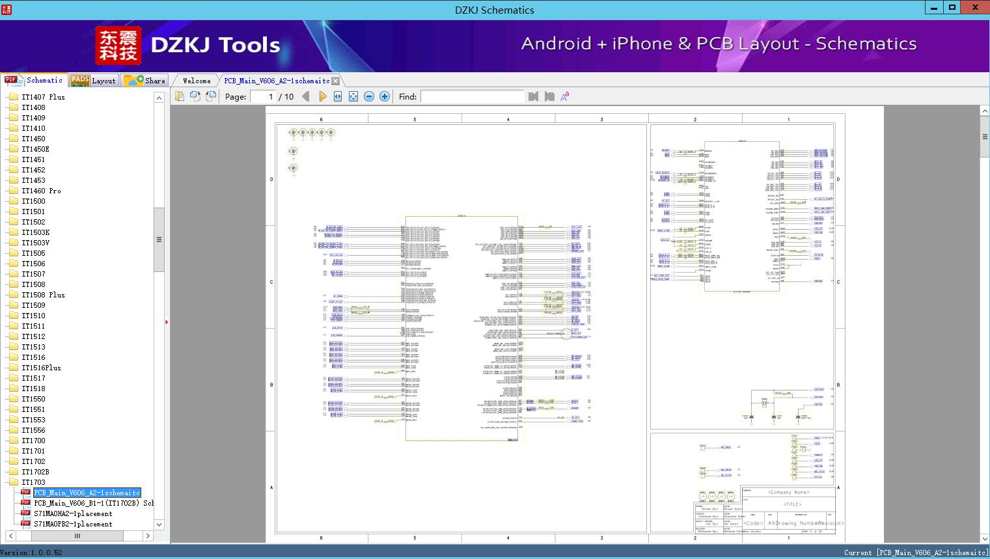The image size is (990, 559).
Task: Fit the whole page in view
Action: pyautogui.click(x=353, y=96)
